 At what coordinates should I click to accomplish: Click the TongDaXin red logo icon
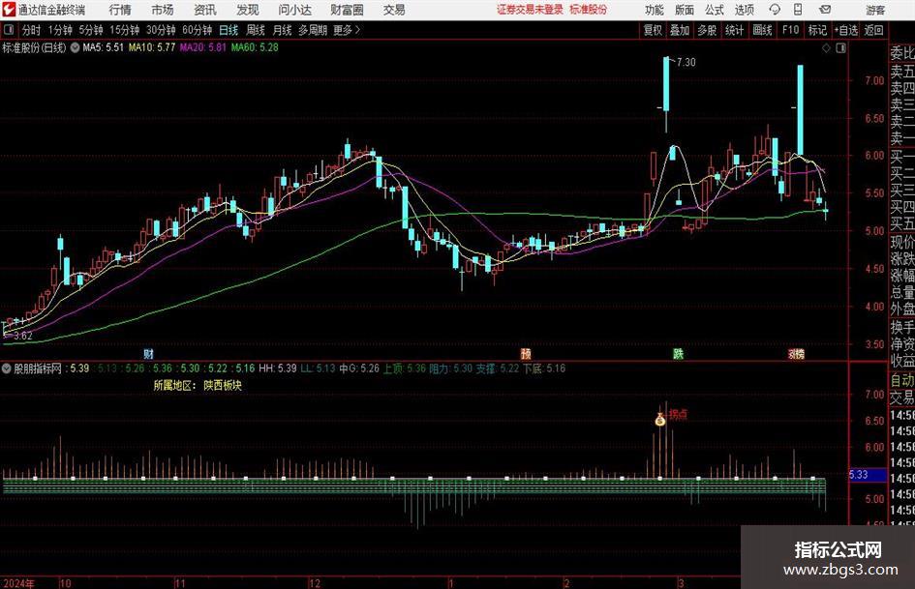click(x=9, y=9)
